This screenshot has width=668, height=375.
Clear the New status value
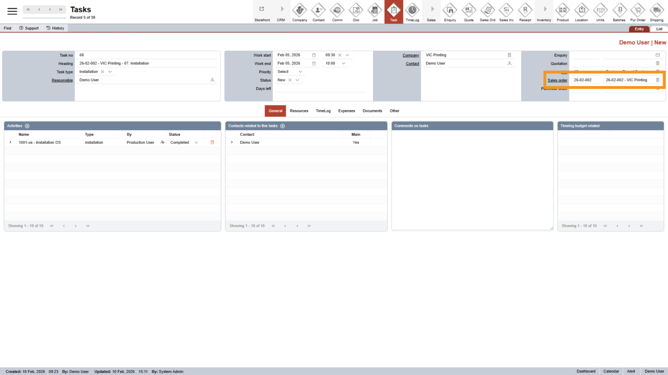click(290, 80)
